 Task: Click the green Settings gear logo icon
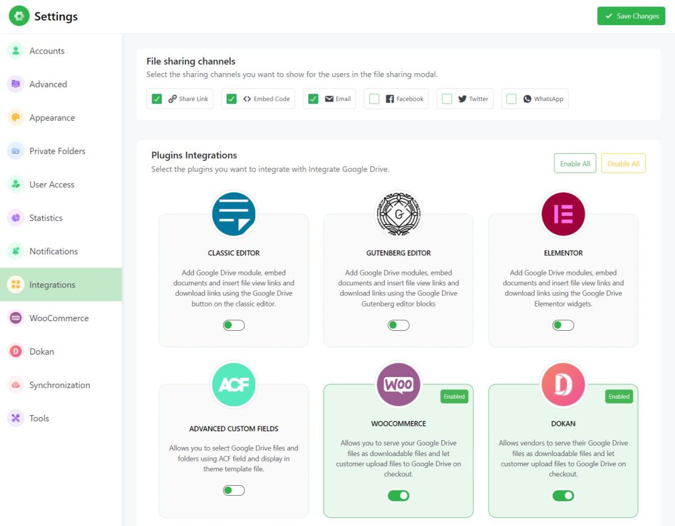coord(19,16)
